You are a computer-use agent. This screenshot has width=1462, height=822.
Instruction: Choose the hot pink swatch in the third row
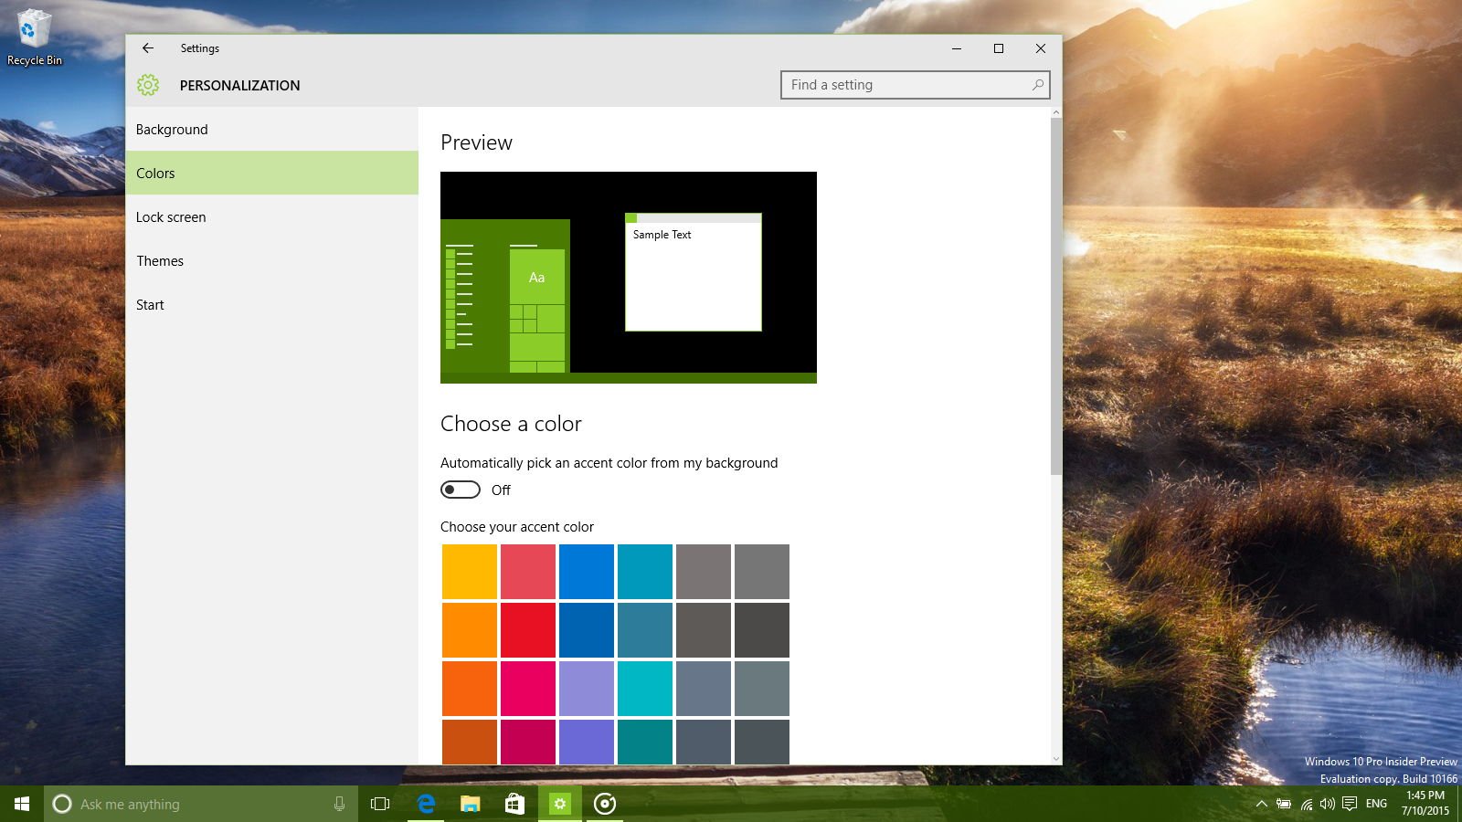coord(528,689)
